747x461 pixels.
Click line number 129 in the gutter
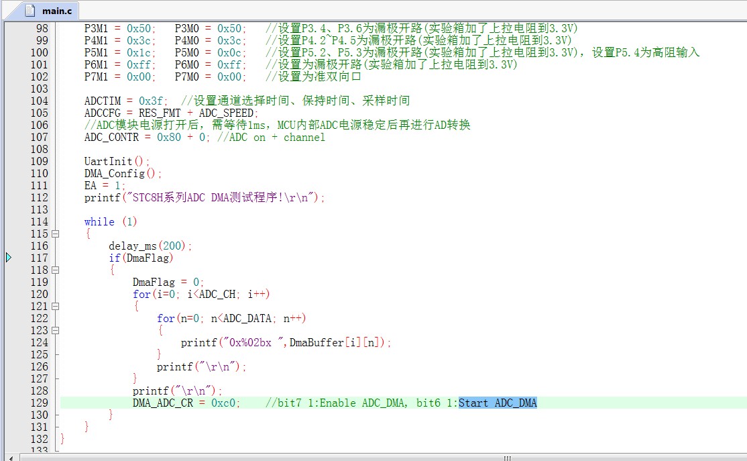(x=39, y=403)
